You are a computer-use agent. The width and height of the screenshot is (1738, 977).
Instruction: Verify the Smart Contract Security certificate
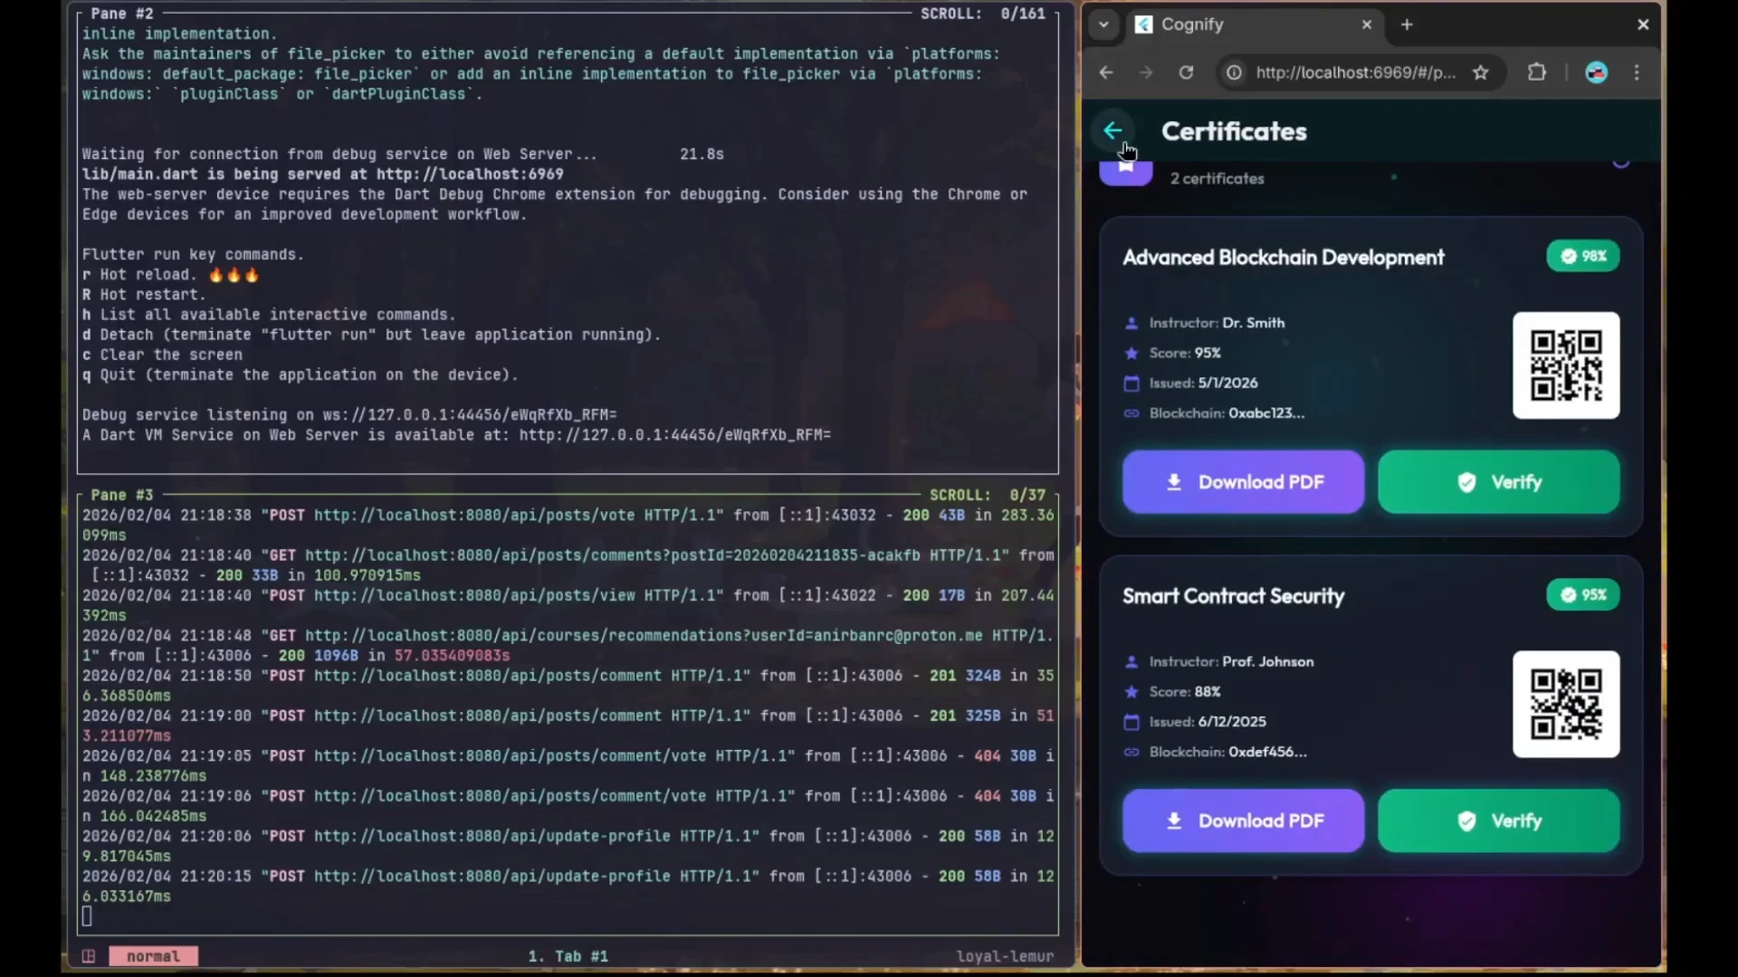(x=1499, y=820)
